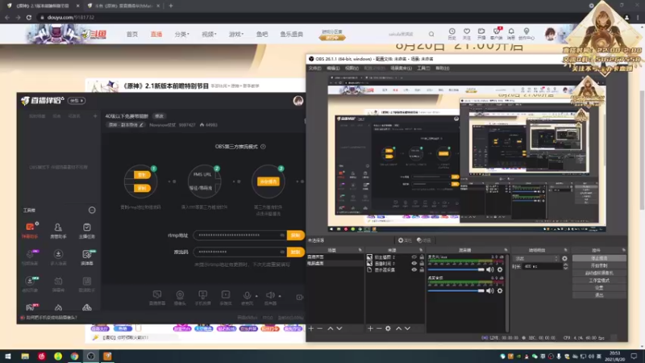Open the OBS 视图 menu
This screenshot has width=645, height=363.
[352, 68]
